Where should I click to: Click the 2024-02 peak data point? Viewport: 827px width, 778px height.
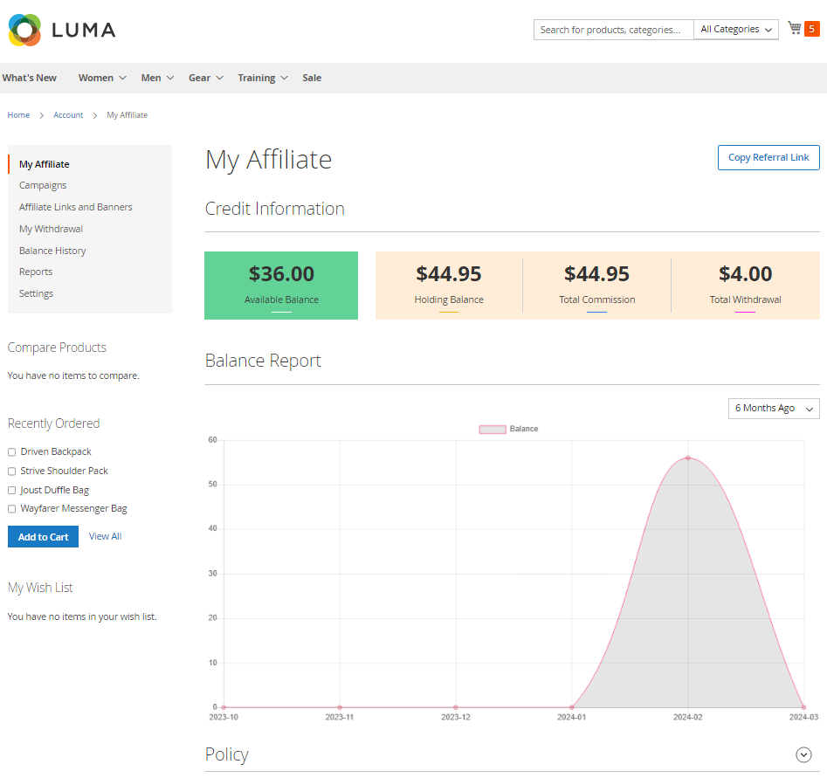click(687, 458)
